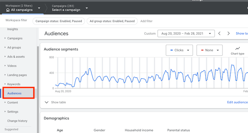Click the Audiences page title
This screenshot has height=133, width=248.
(x=56, y=33)
